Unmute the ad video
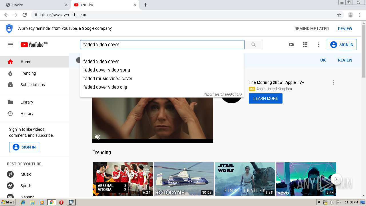 coord(98,137)
